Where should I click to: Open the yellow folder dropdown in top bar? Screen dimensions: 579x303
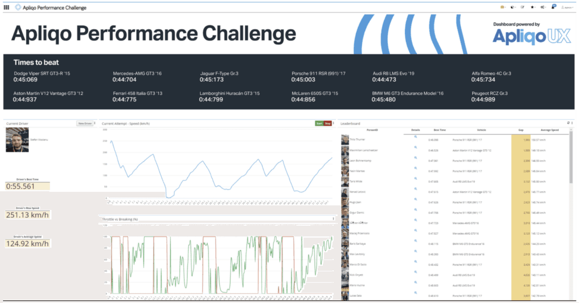point(503,7)
